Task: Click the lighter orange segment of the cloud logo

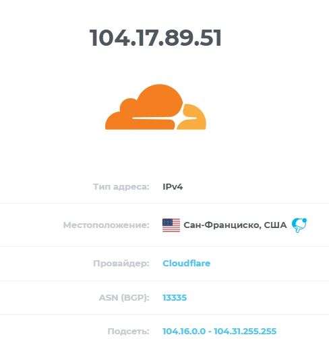Action: click(x=192, y=116)
